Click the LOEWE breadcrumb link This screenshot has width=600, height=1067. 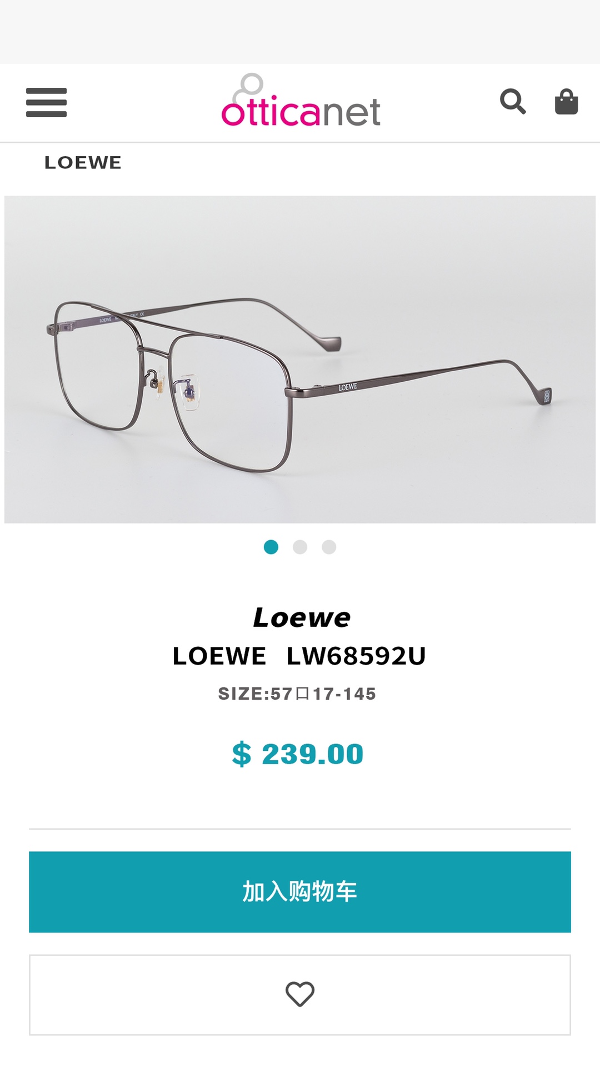(83, 163)
